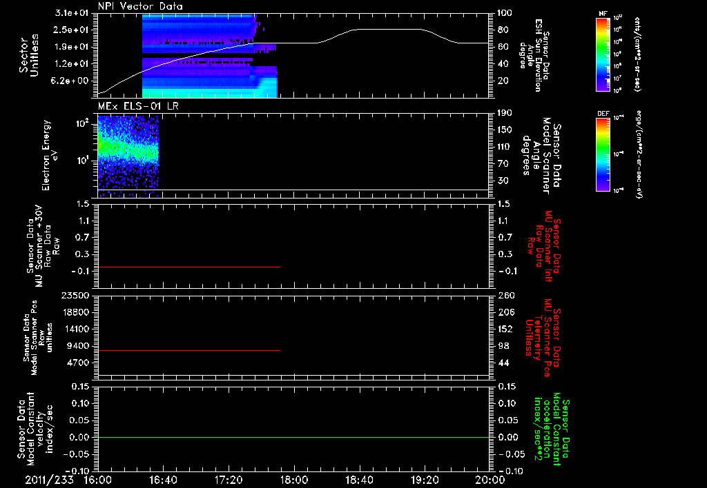Click the 'MU Scanner +30V' left axis title
Image resolution: width=707 pixels, height=488 pixels.
(42, 246)
